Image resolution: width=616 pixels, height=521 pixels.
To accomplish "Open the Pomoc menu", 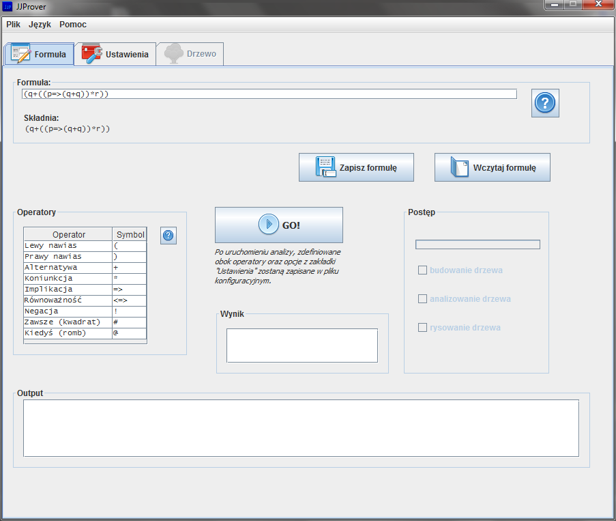I will 73,25.
